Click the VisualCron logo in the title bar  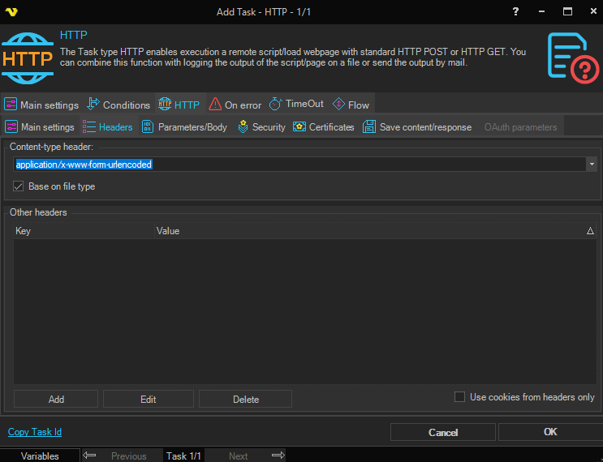[11, 12]
